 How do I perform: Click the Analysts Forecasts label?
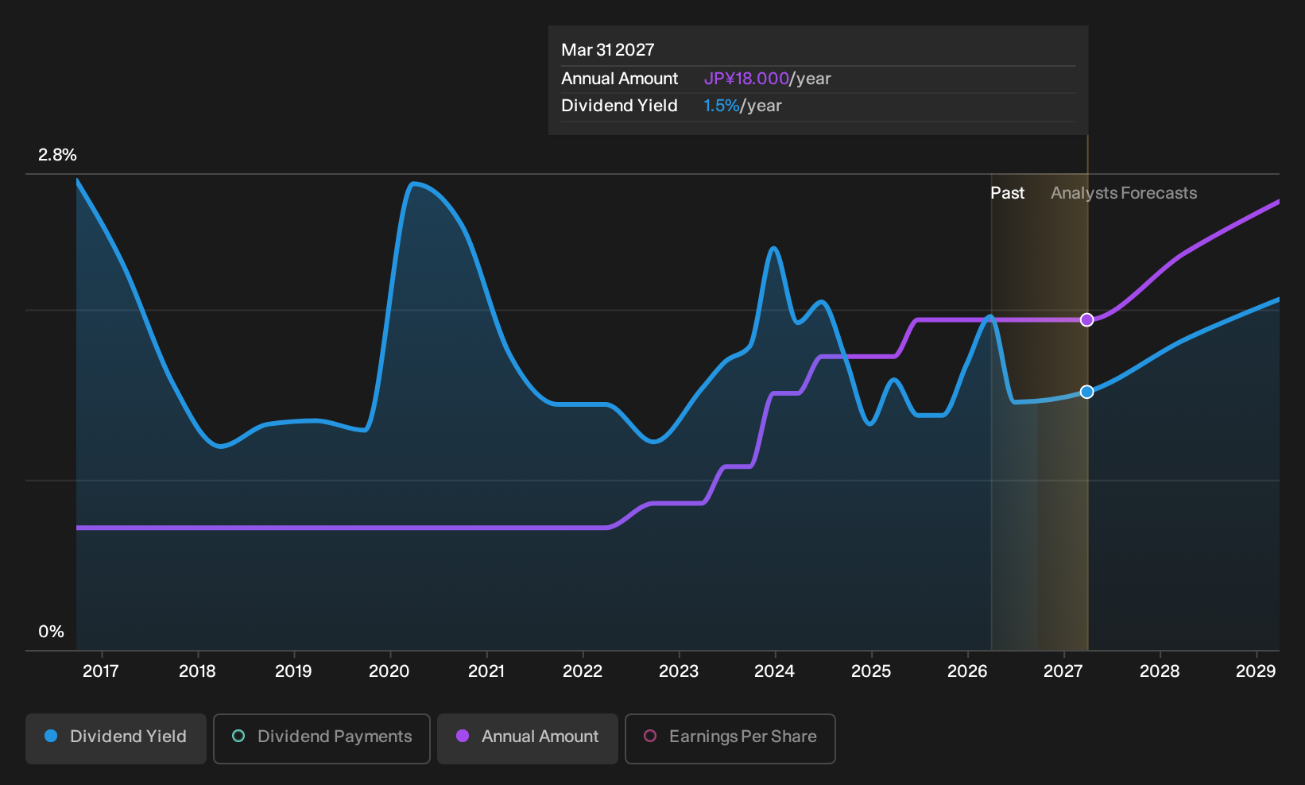point(1124,193)
